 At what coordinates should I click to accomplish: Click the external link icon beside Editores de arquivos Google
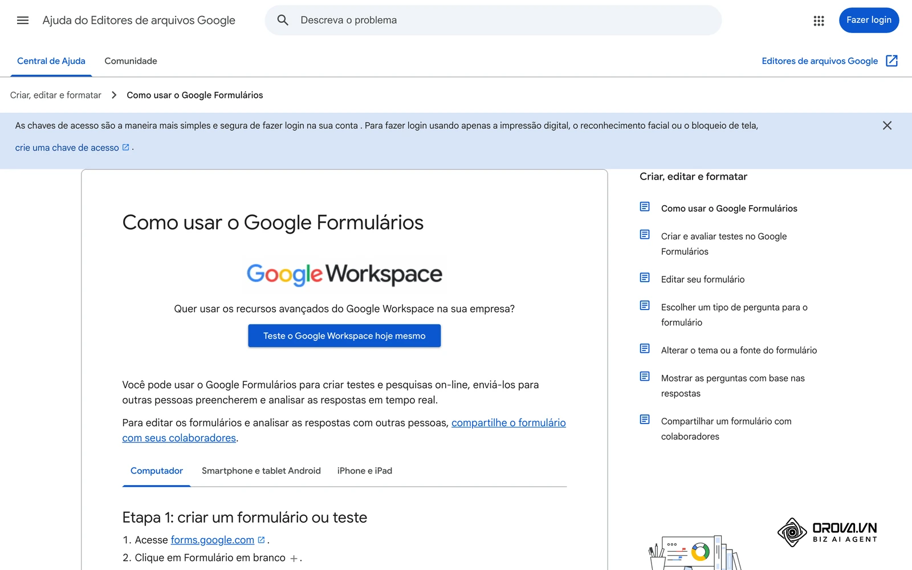pyautogui.click(x=892, y=61)
